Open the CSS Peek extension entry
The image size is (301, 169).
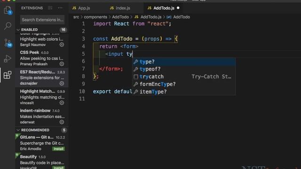[x=42, y=58]
